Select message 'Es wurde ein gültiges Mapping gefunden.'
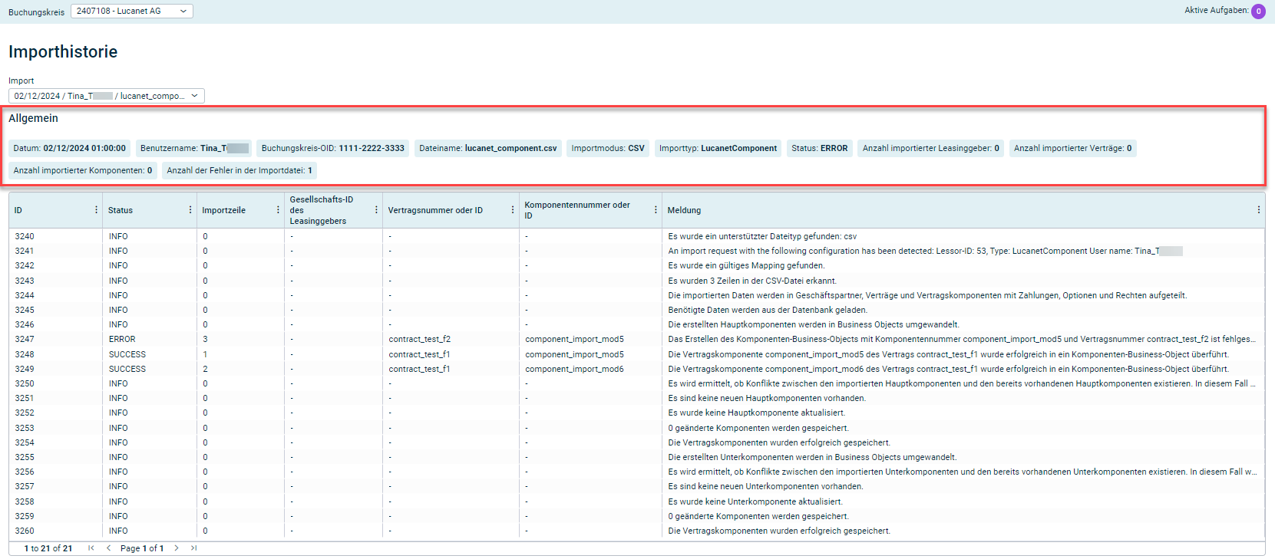Screen dimensions: 1275x559 (746, 265)
